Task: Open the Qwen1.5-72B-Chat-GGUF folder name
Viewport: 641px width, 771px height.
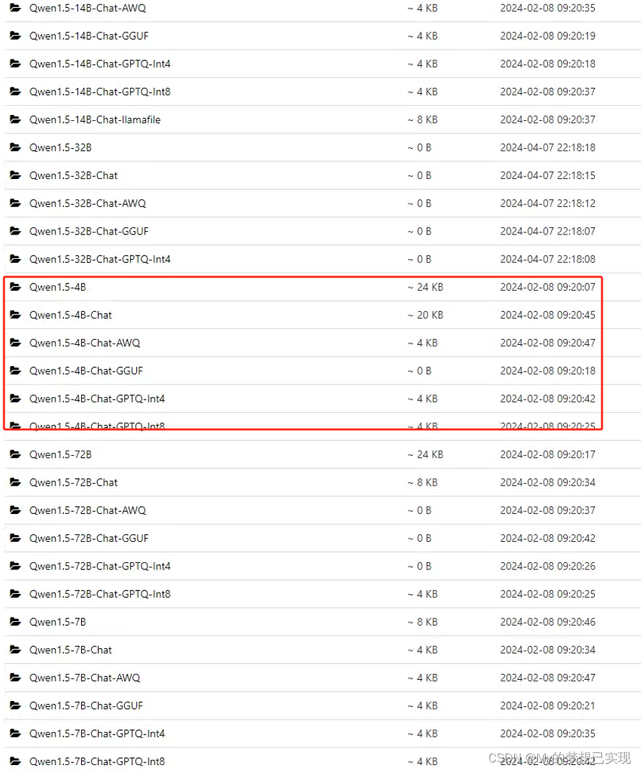Action: [89, 538]
